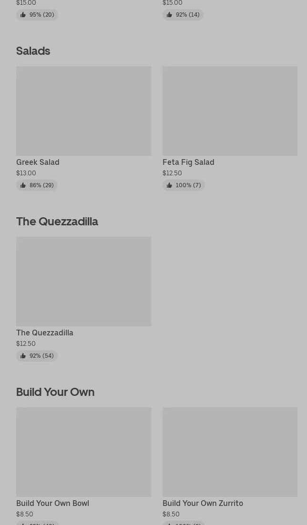307x525 pixels.
Task: Click thumbs-up icon on Feta Fig Salad rating
Action: tap(169, 185)
